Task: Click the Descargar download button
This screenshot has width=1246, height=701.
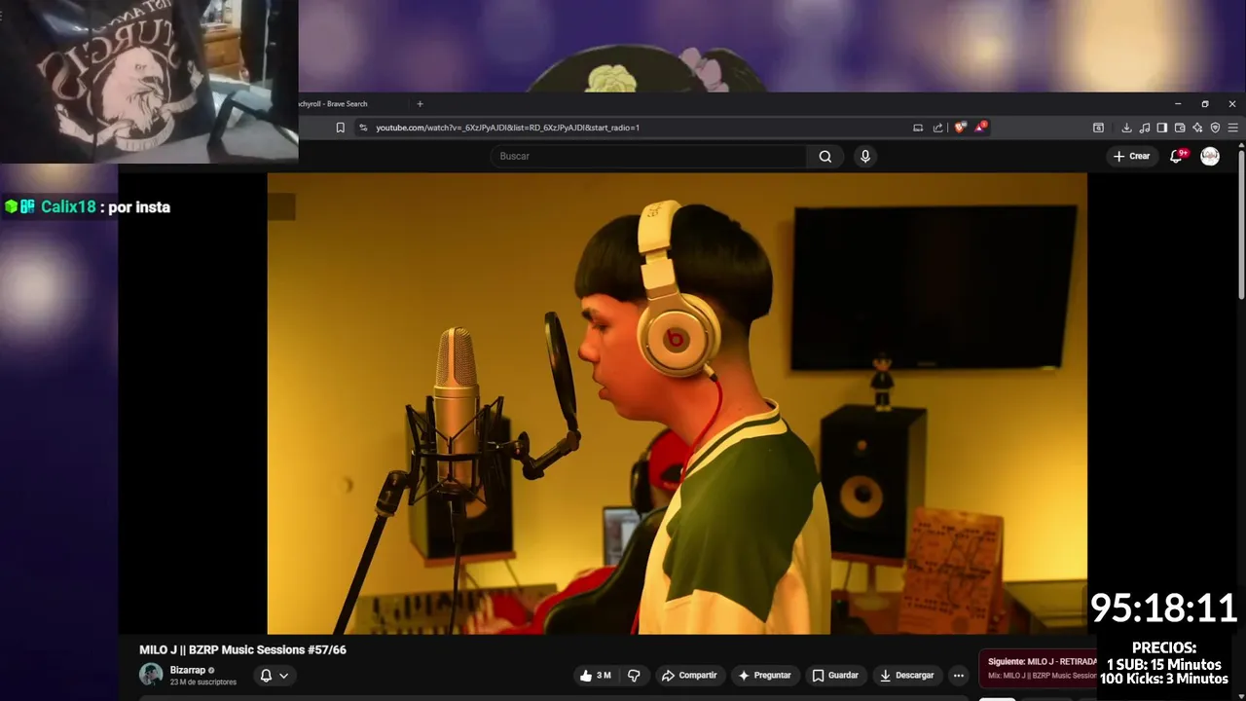Action: pyautogui.click(x=906, y=676)
